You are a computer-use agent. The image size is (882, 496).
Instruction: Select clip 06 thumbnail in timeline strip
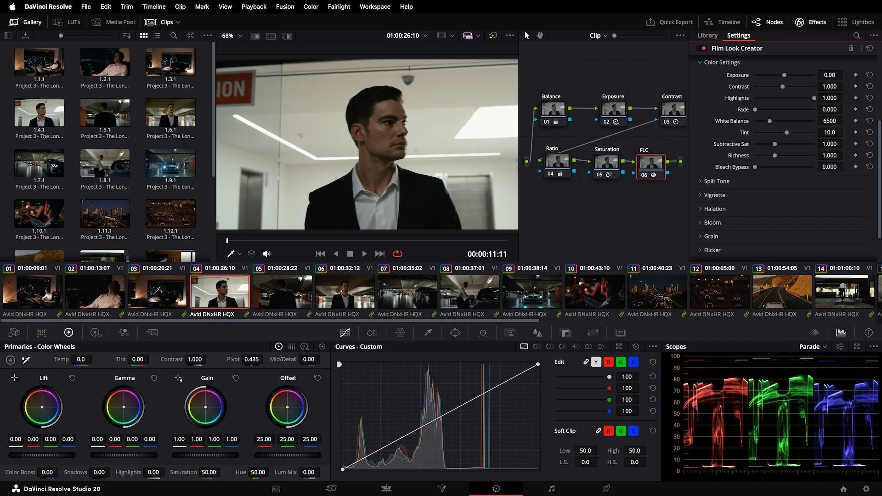(345, 292)
